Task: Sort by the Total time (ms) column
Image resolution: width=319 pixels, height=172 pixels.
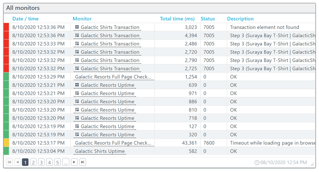Action: pos(177,19)
